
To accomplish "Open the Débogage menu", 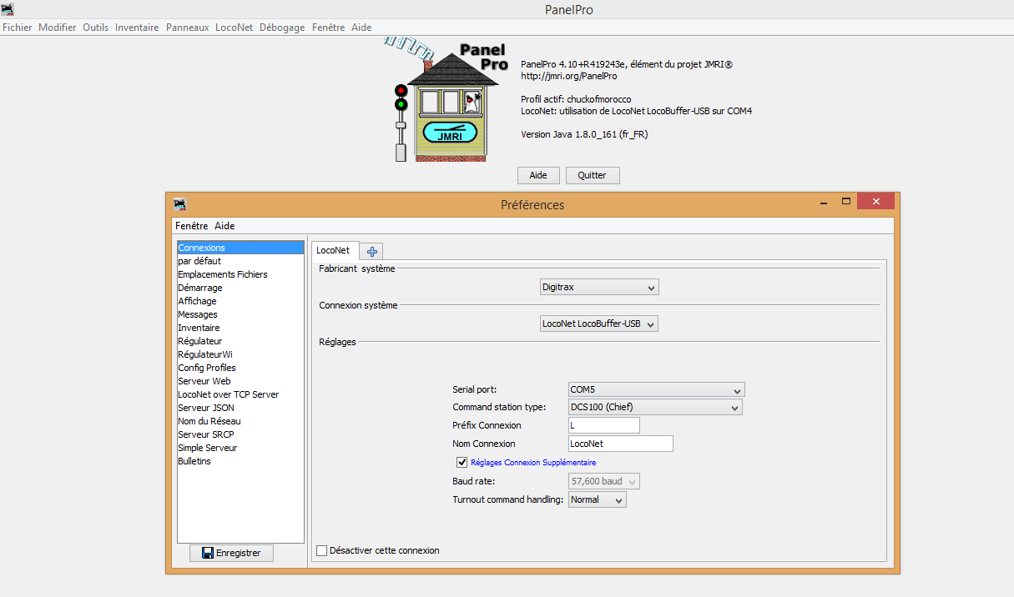I will pos(282,28).
